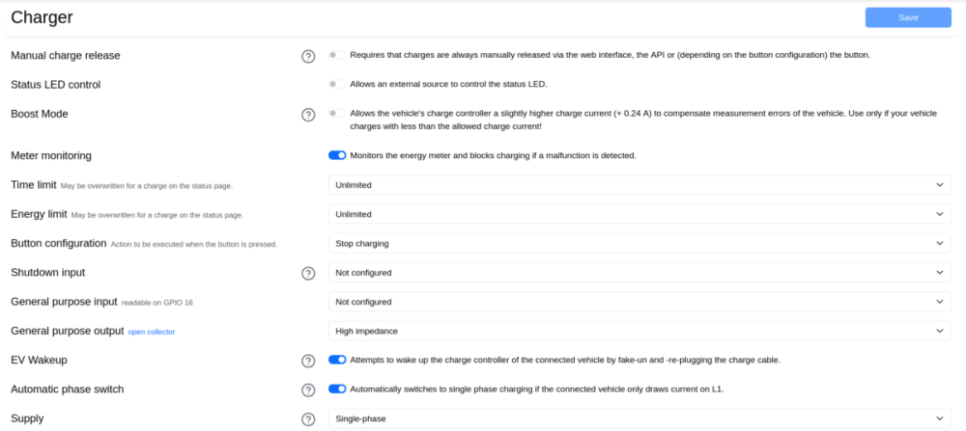The height and width of the screenshot is (431, 966).
Task: Enable the Manual charge release toggle
Action: (337, 55)
